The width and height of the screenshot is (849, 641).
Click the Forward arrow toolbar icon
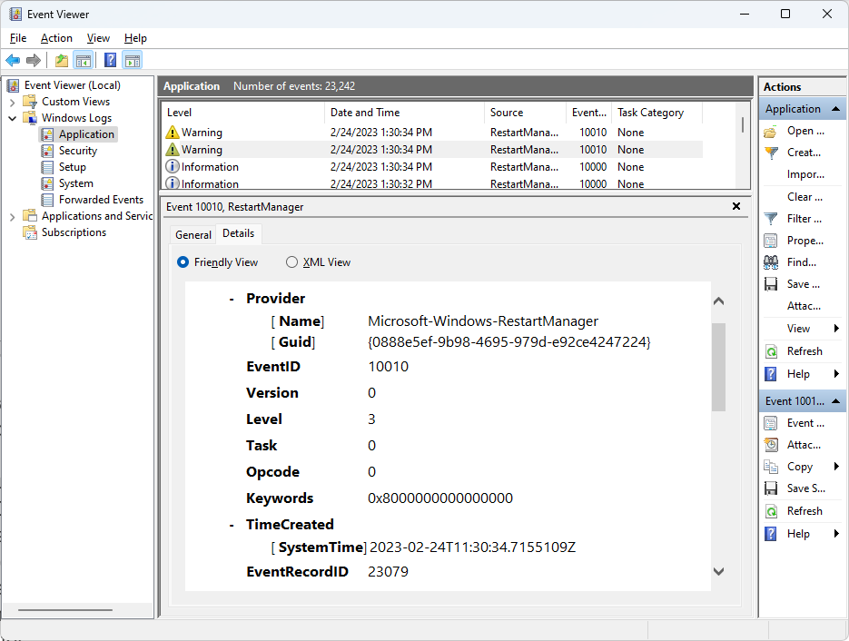(34, 60)
